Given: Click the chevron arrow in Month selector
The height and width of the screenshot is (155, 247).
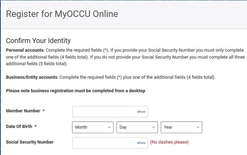Looking at the screenshot, I should coord(109,127).
